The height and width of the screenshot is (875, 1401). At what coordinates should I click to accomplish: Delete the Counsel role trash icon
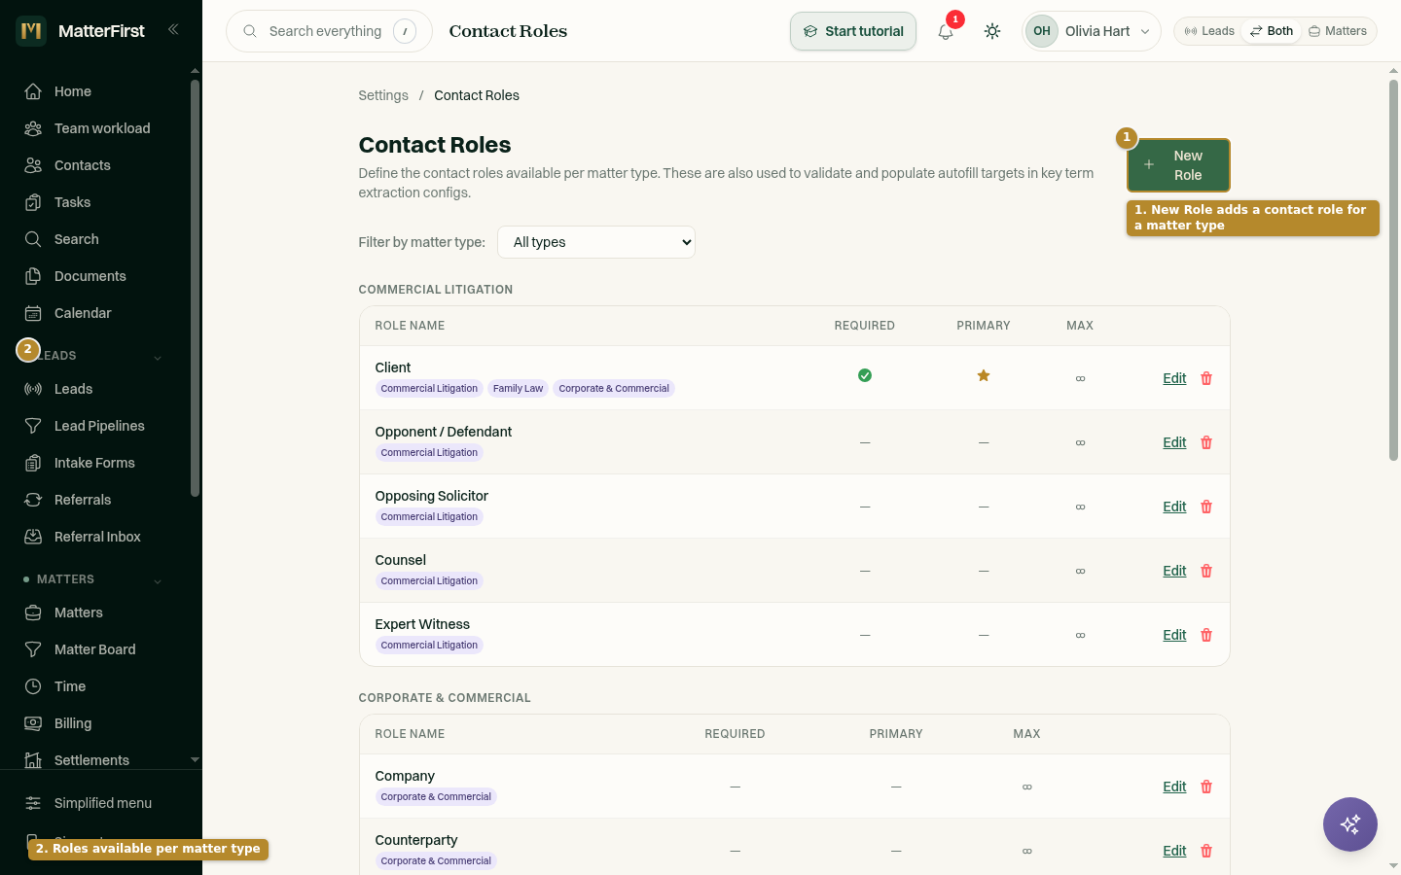click(x=1206, y=571)
